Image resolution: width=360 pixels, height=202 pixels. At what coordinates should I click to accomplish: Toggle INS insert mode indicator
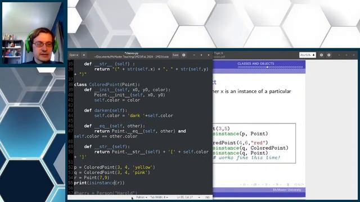[208, 197]
